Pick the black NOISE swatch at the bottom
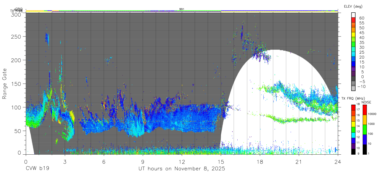The height and width of the screenshot is (175, 380). 364,149
